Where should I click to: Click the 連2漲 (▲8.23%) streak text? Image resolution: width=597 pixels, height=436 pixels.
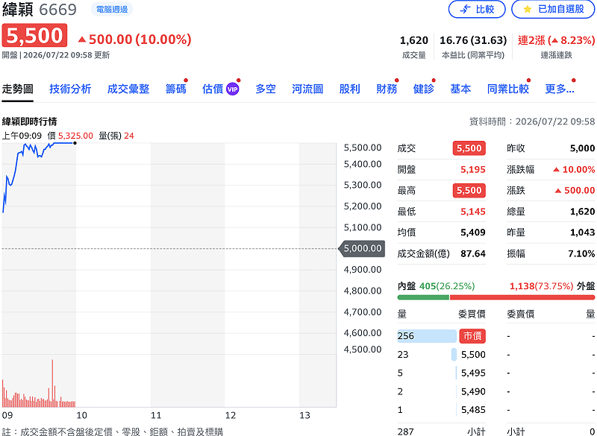[556, 40]
